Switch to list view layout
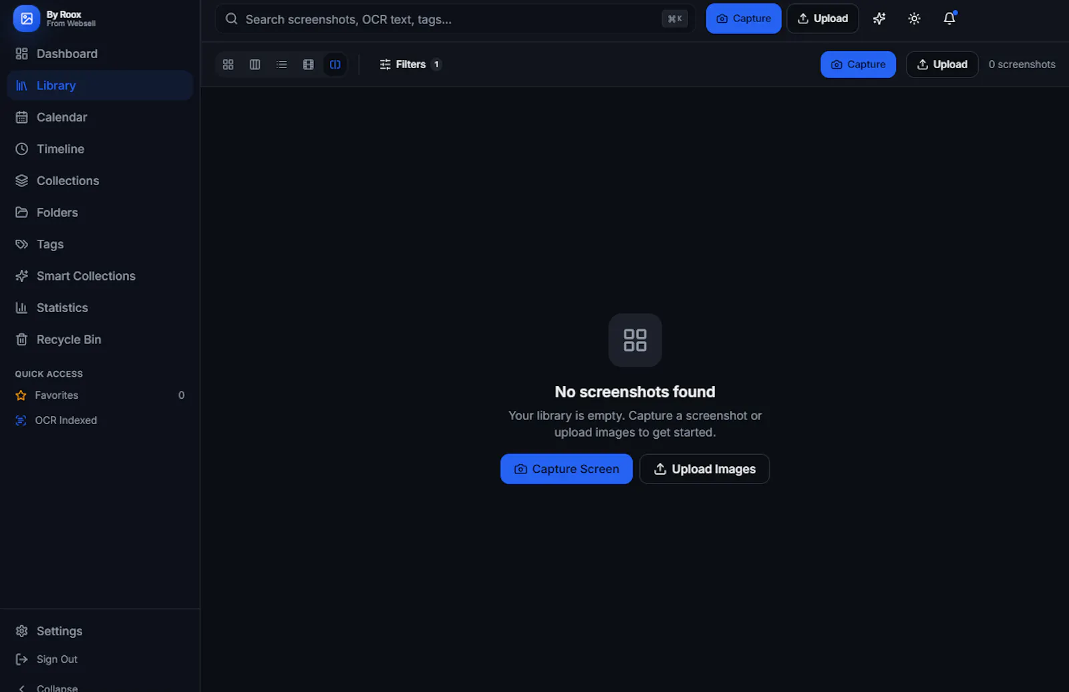1069x692 pixels. point(282,64)
